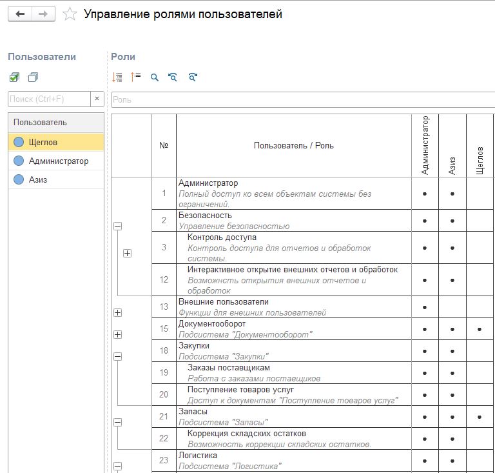Collapse the Закупки role group

[x=118, y=357]
